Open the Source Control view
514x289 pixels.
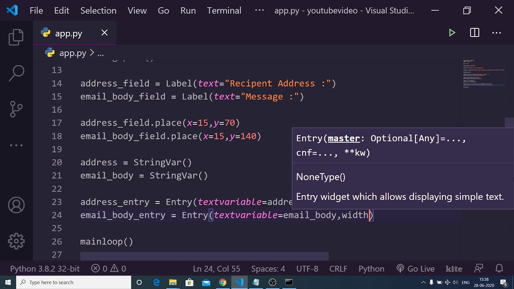(16, 109)
